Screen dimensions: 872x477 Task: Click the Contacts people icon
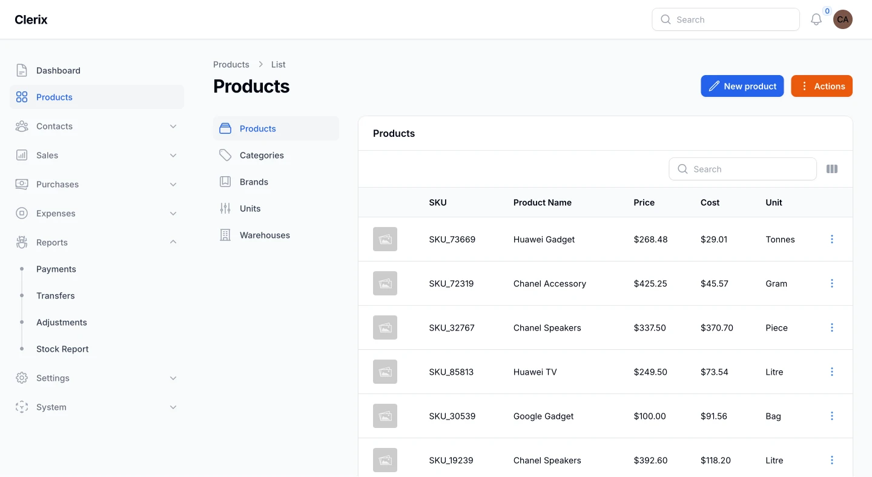coord(22,126)
